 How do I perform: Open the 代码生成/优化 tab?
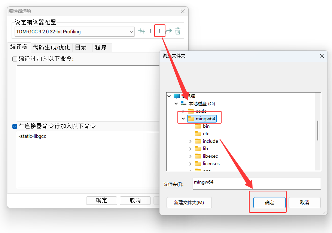pos(51,48)
